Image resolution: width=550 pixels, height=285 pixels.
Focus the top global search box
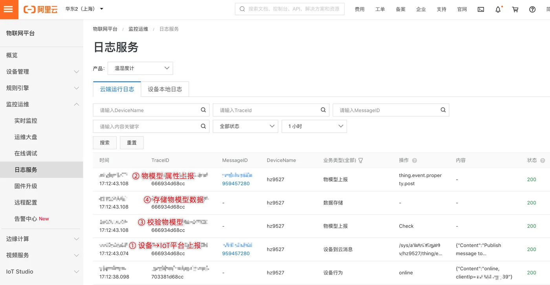click(x=290, y=9)
